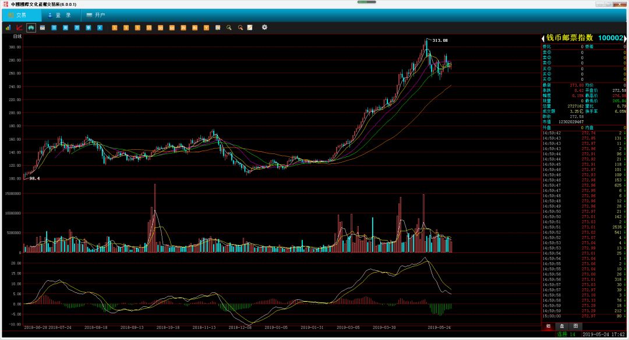This screenshot has height=340, width=629.
Task: Click the 量比 value 0.79
Action: pyautogui.click(x=621, y=106)
